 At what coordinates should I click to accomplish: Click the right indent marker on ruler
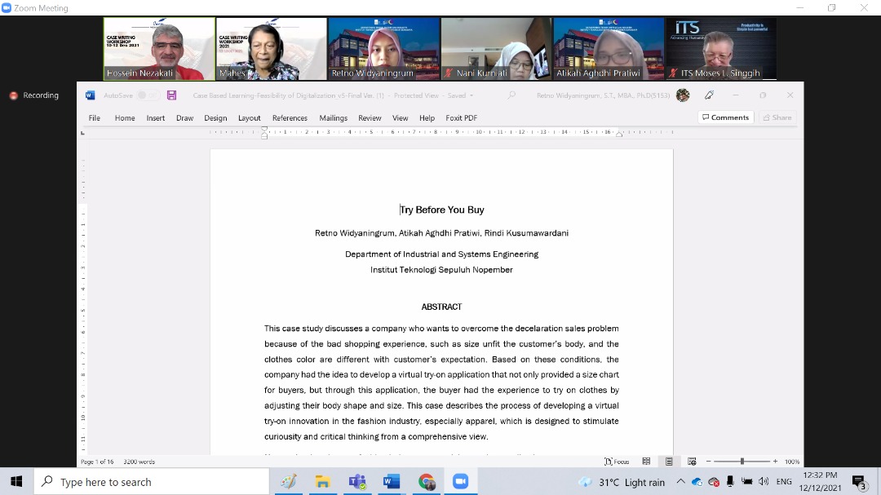click(618, 135)
